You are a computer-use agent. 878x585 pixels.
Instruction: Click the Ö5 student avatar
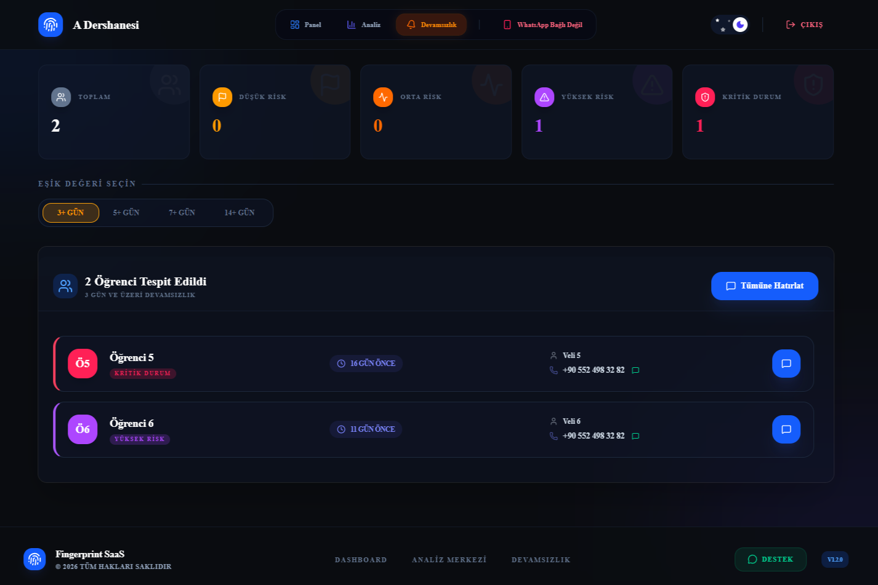[x=83, y=364]
